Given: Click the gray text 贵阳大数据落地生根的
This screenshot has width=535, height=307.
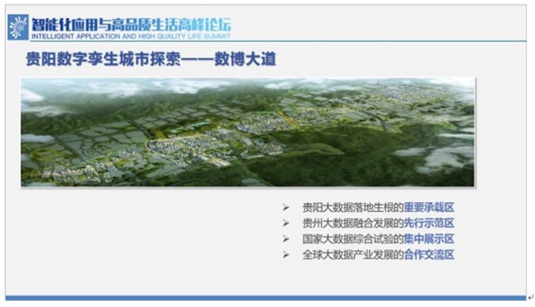Looking at the screenshot, I should (x=354, y=208).
